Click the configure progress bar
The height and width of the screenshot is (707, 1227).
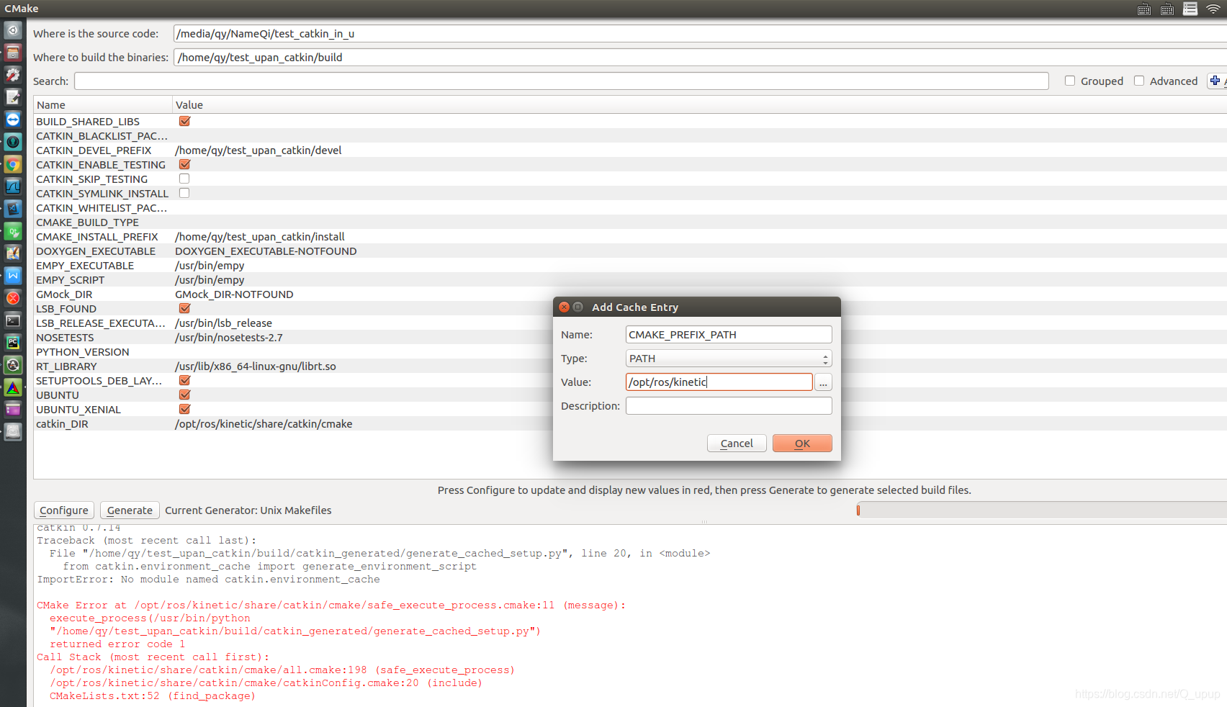click(x=1041, y=510)
